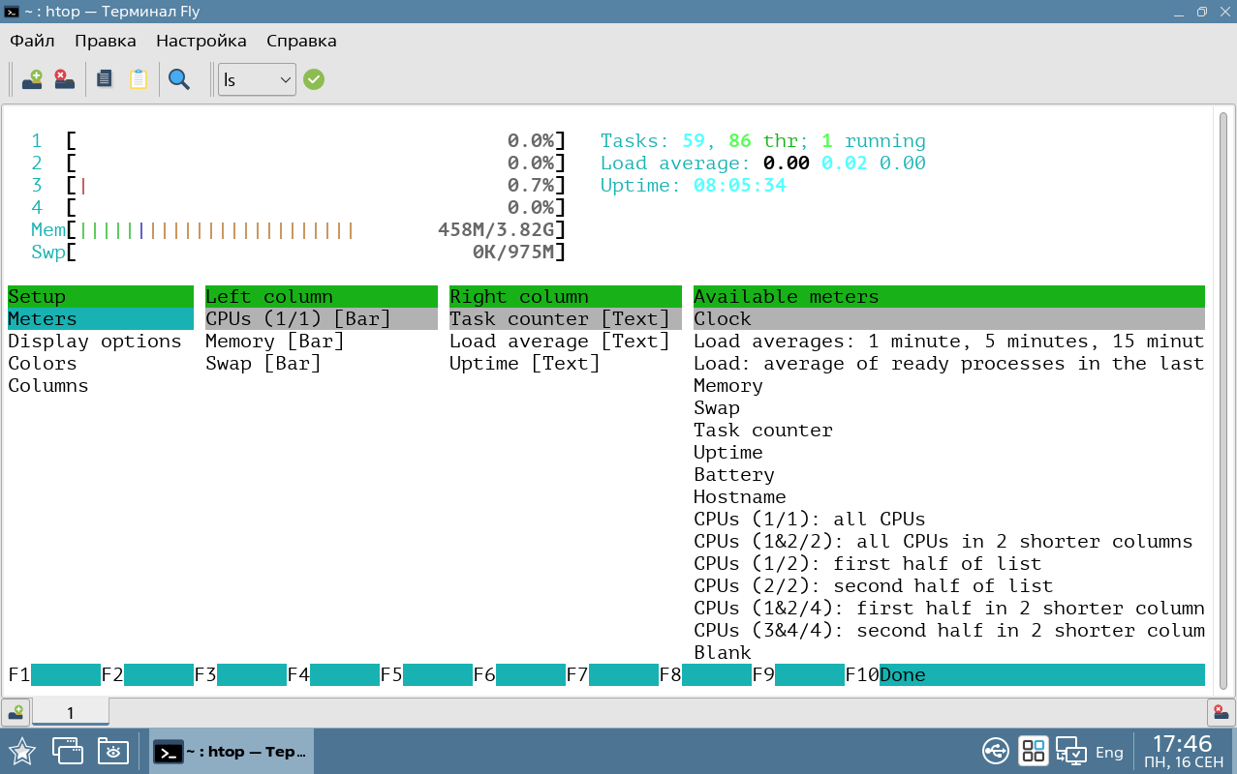This screenshot has width=1237, height=774.
Task: Select CPUs (3&4/4): second half entry
Action: coord(949,631)
